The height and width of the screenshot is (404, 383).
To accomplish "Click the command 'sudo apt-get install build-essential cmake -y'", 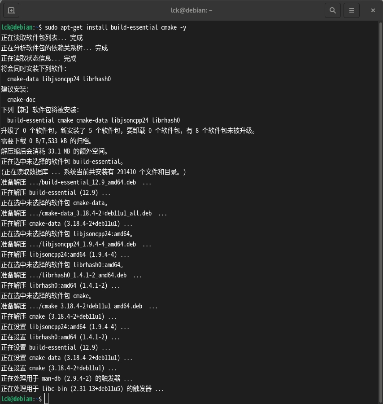I will [115, 27].
